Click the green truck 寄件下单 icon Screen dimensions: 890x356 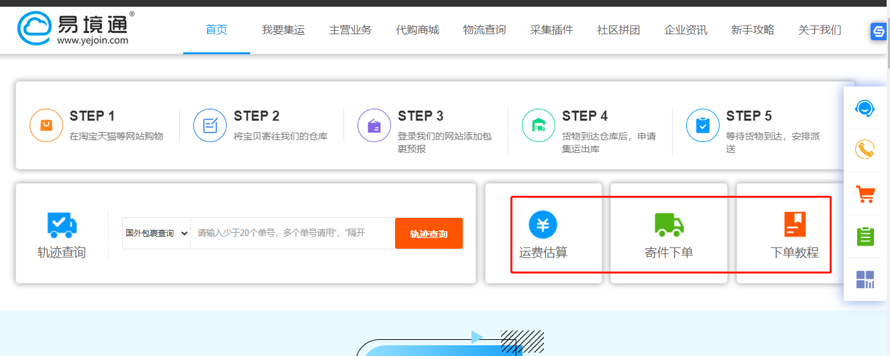pyautogui.click(x=669, y=225)
